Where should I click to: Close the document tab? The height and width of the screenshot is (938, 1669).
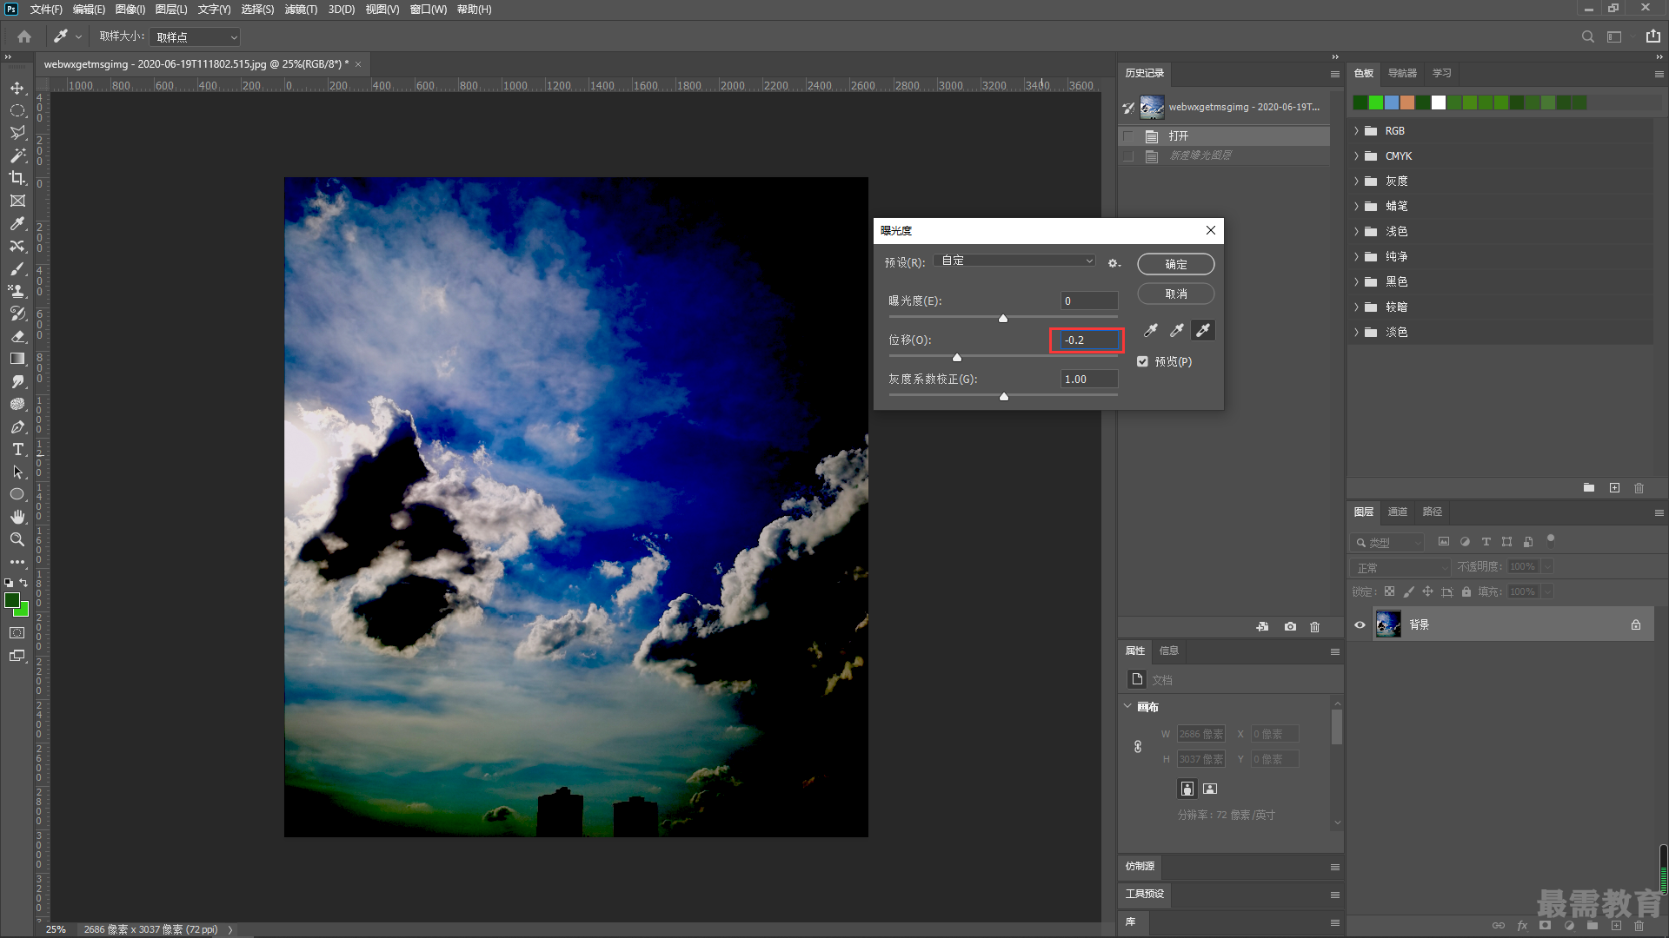358,64
